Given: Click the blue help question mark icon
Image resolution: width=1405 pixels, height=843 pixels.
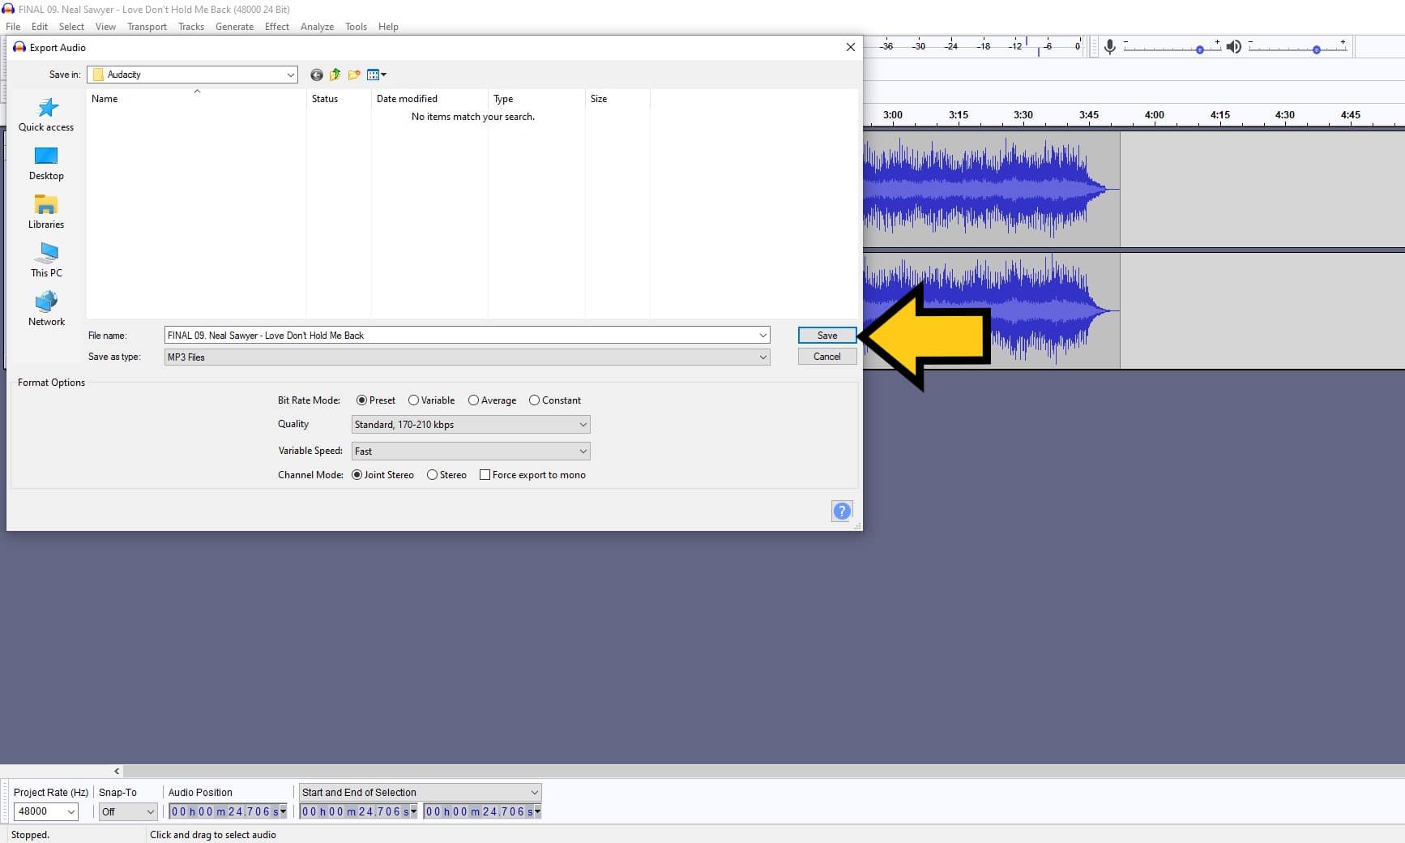Looking at the screenshot, I should pos(842,511).
